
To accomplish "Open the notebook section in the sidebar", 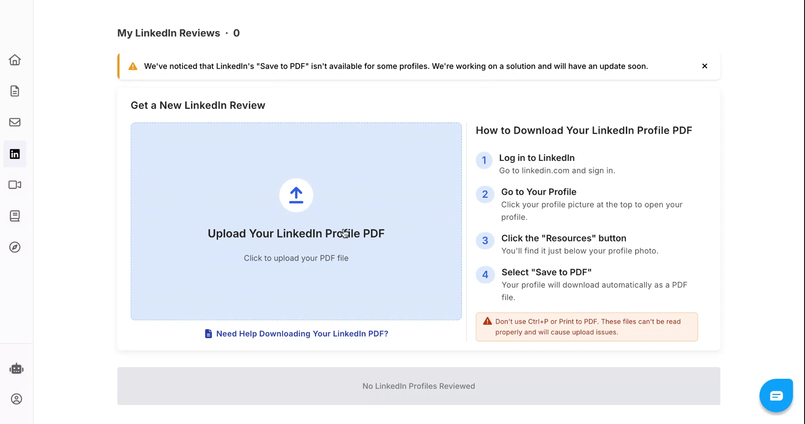I will (15, 216).
